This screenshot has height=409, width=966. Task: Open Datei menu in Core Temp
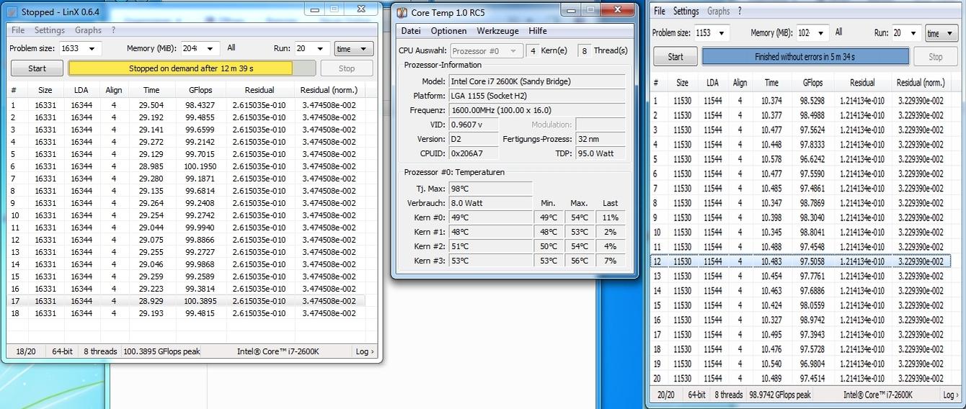coord(411,31)
